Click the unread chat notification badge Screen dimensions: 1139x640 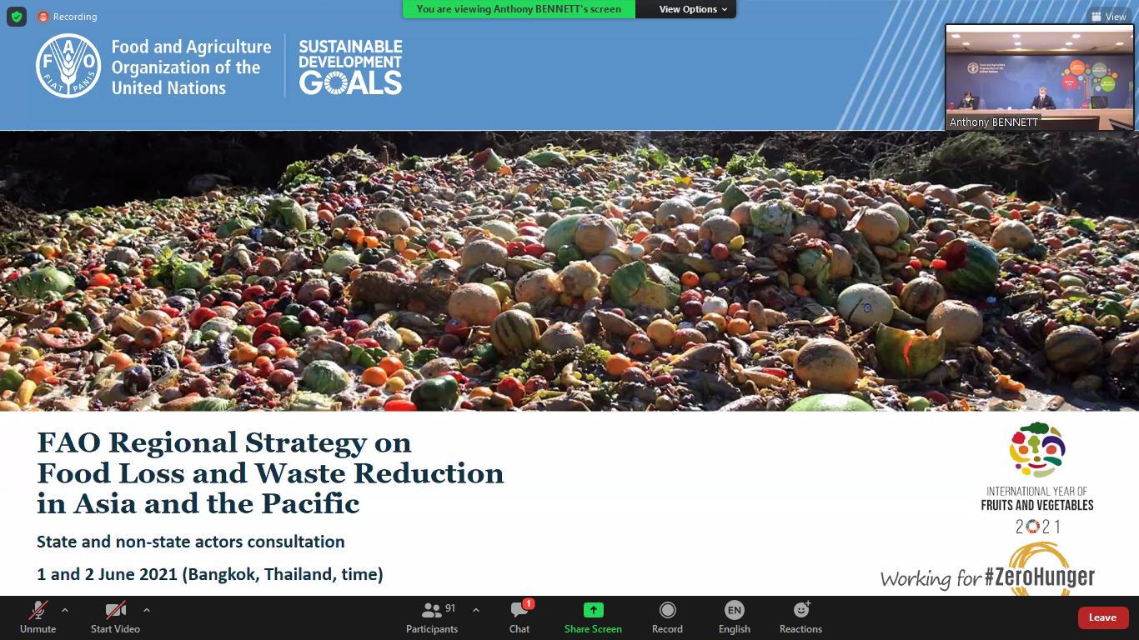(529, 603)
